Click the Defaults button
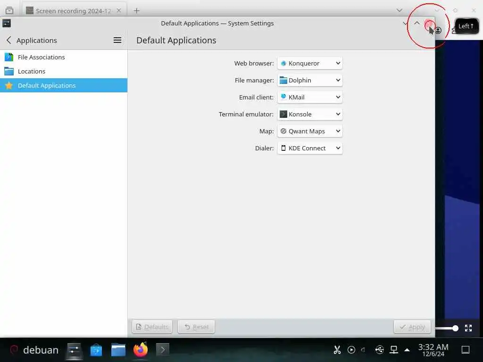 (x=152, y=327)
